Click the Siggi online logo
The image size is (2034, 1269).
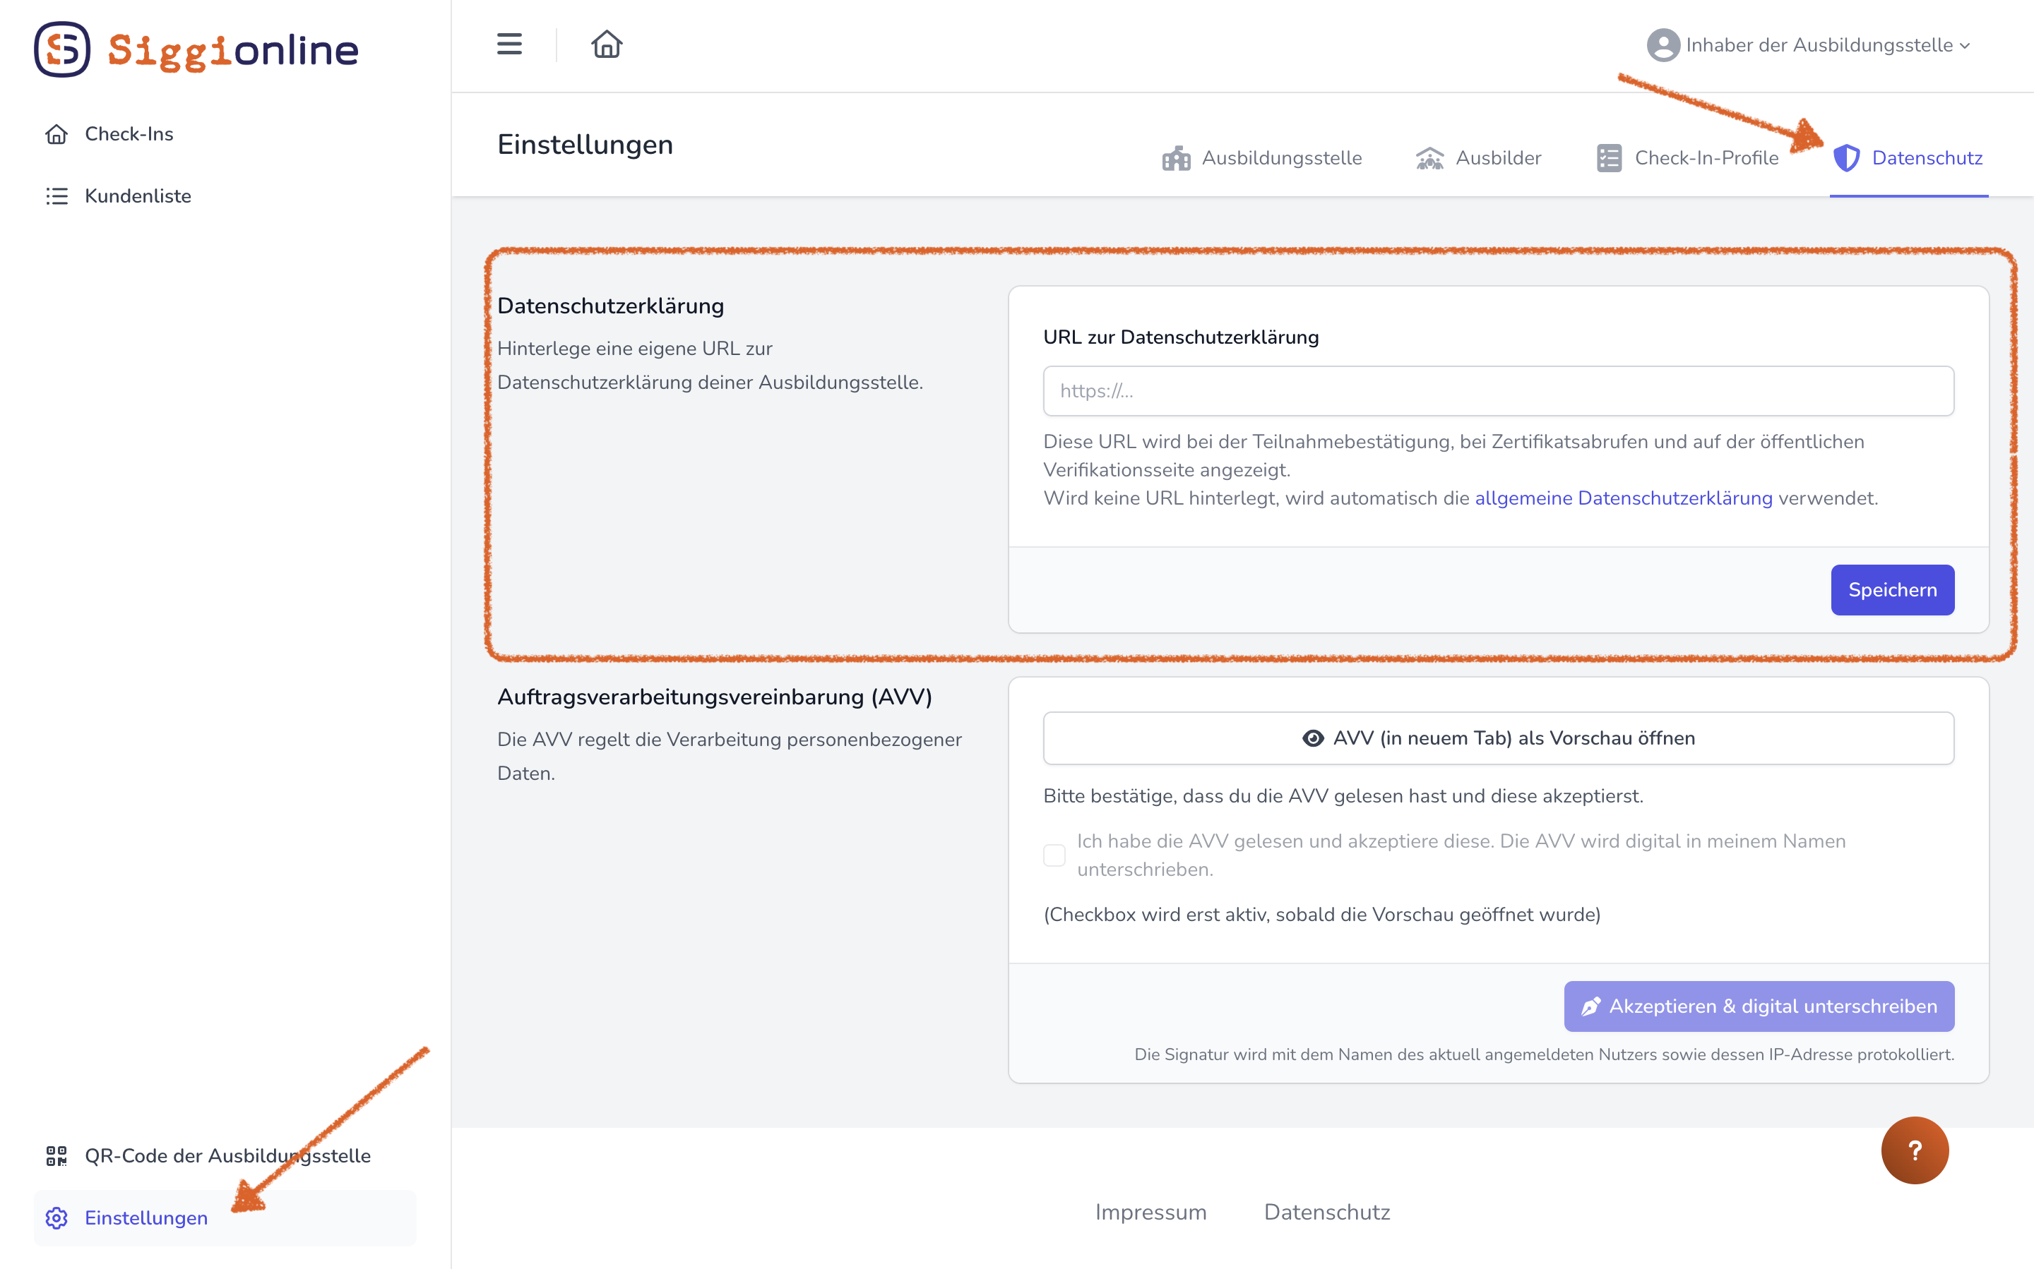[196, 49]
